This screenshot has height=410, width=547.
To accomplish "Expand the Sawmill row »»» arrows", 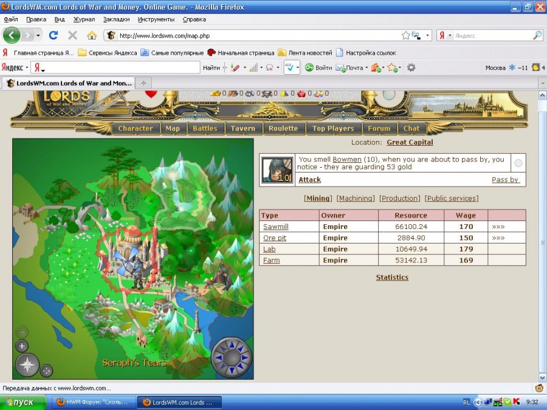I will [498, 227].
